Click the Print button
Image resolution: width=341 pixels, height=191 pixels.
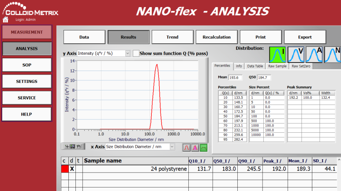tap(261, 37)
